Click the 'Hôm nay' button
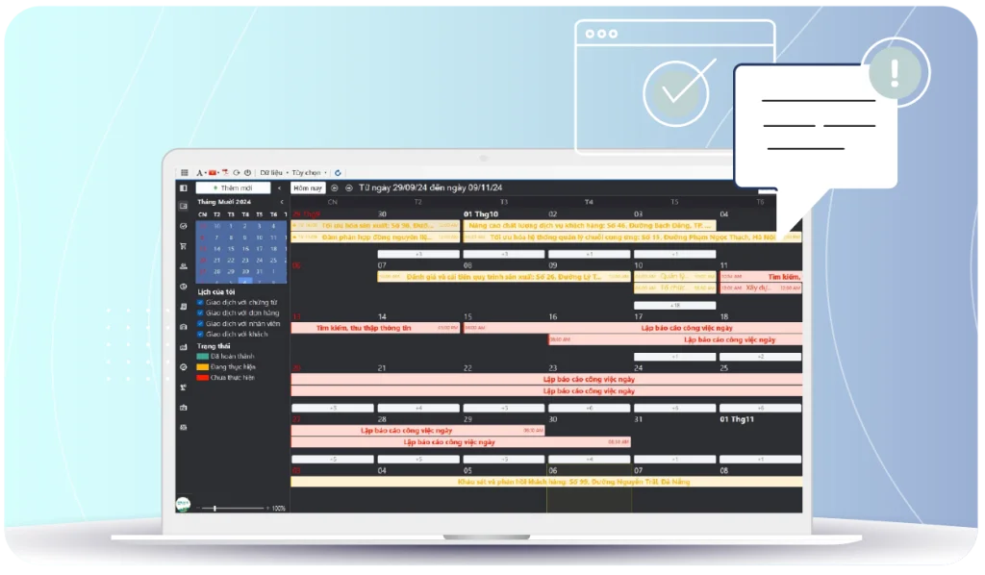Viewport: 985px width, 575px height. [309, 188]
